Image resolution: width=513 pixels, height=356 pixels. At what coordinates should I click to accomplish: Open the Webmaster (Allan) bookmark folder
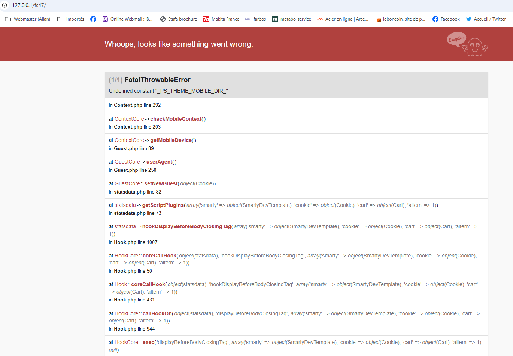[x=28, y=19]
